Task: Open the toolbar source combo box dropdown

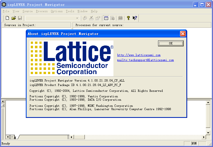Action: 77,18
